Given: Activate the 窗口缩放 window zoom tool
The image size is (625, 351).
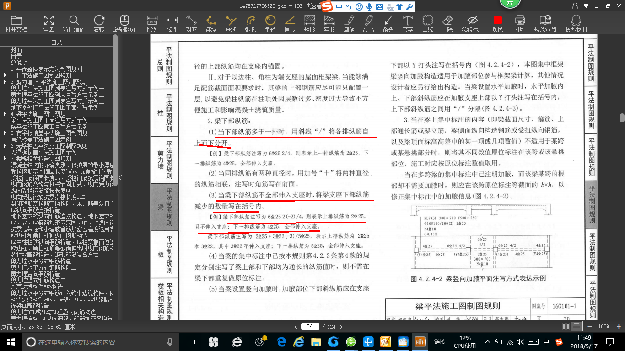Looking at the screenshot, I should [74, 23].
